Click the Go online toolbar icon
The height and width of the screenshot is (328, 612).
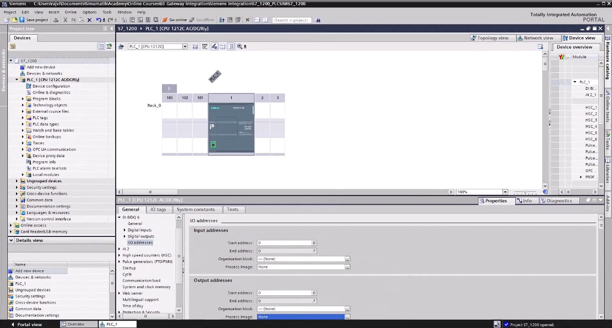pos(175,20)
